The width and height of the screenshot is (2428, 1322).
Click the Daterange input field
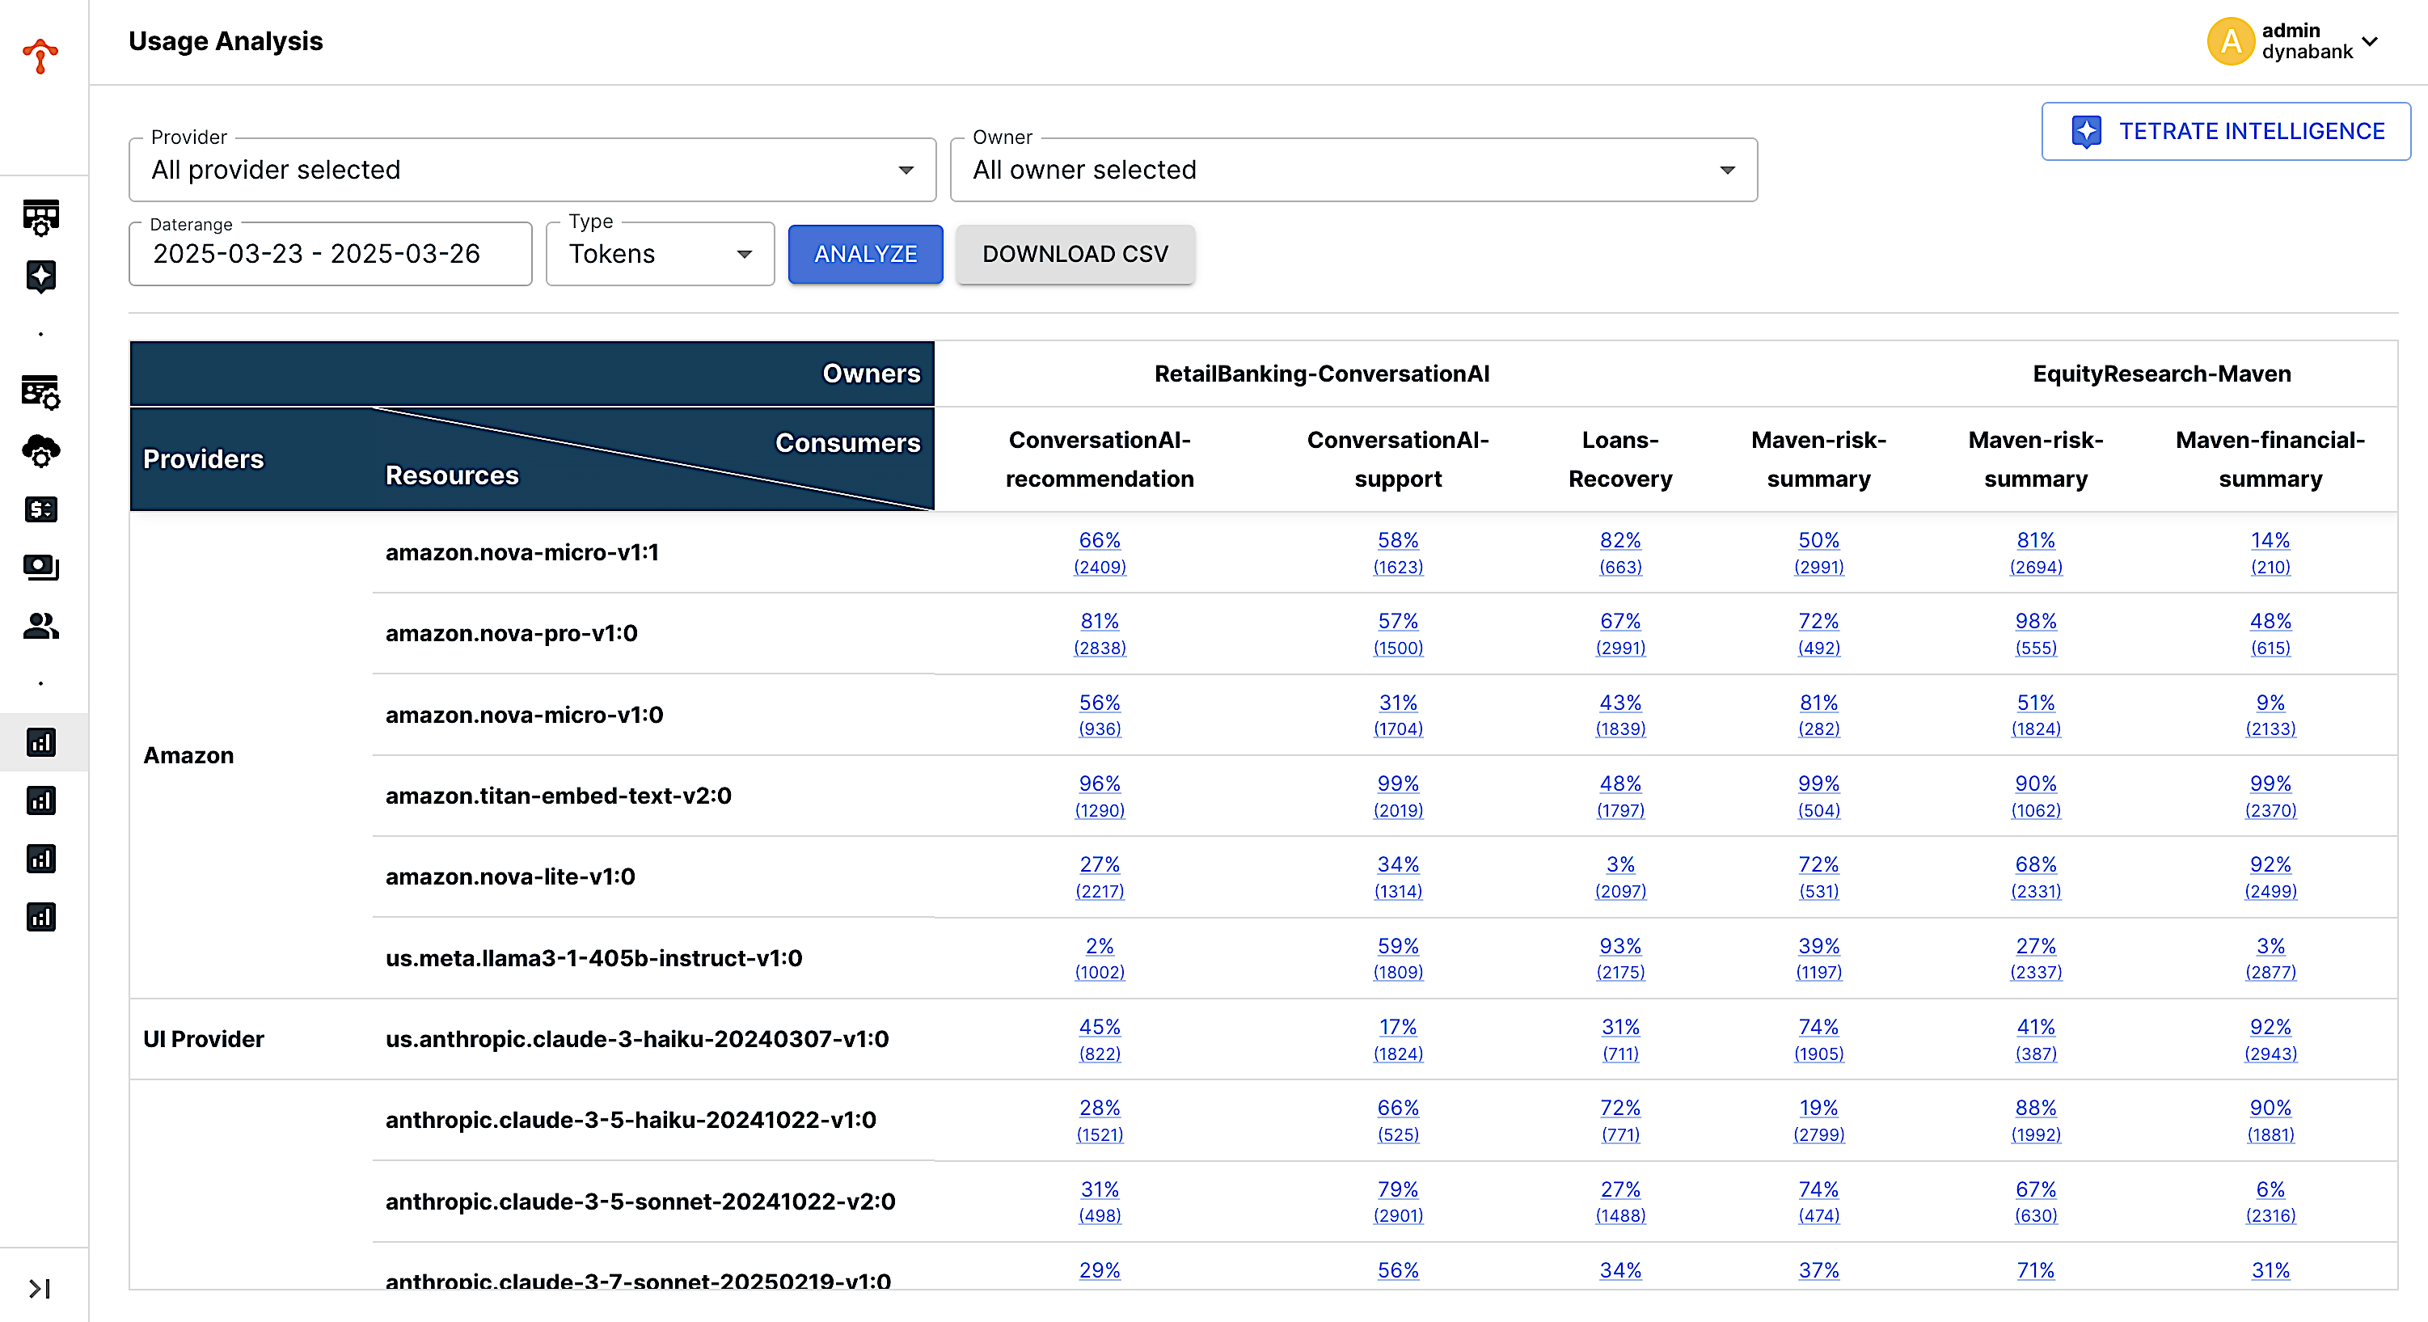click(x=330, y=253)
